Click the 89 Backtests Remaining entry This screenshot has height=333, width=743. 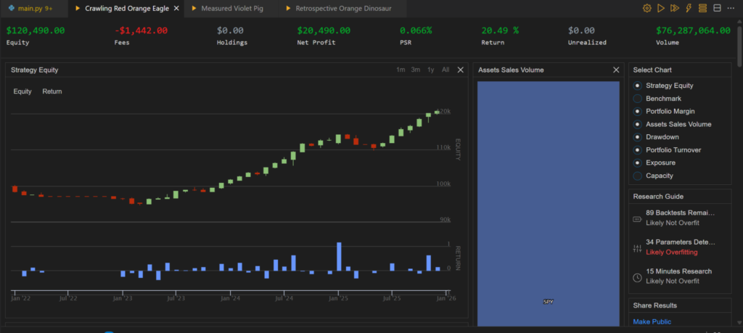click(680, 213)
